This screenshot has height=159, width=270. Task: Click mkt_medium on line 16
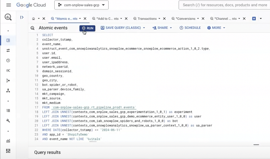(x=51, y=103)
